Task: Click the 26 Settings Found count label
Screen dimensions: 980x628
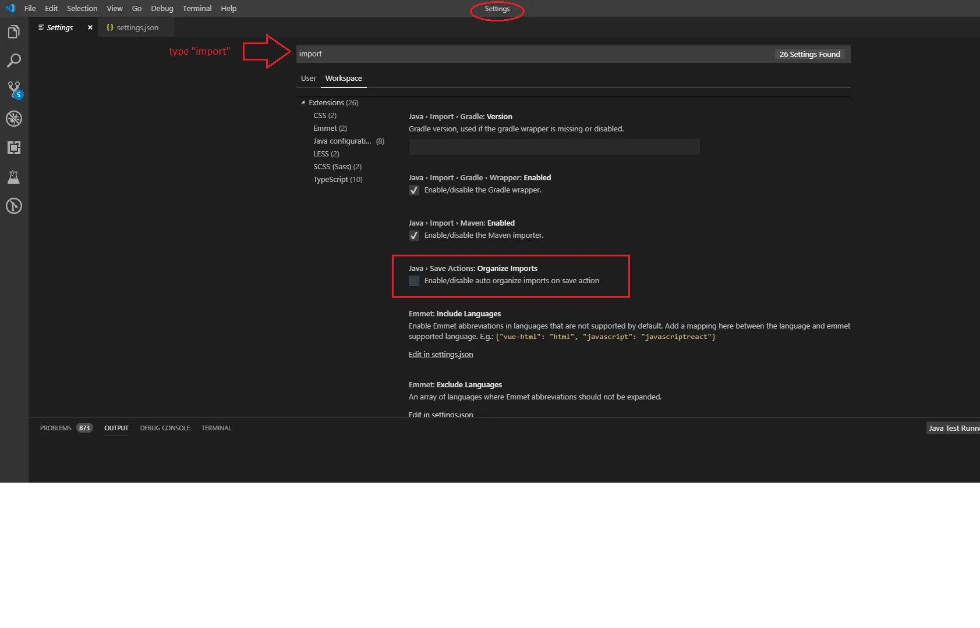Action: [810, 54]
